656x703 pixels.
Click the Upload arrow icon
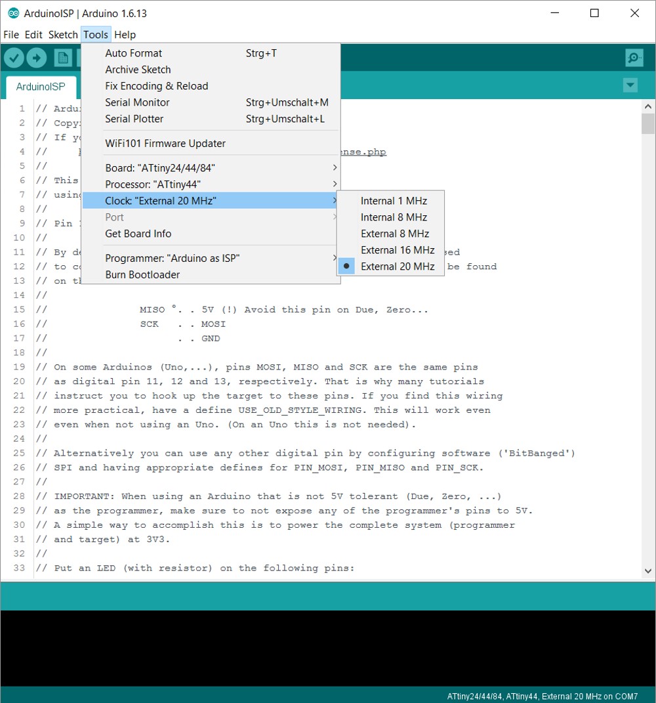[36, 58]
